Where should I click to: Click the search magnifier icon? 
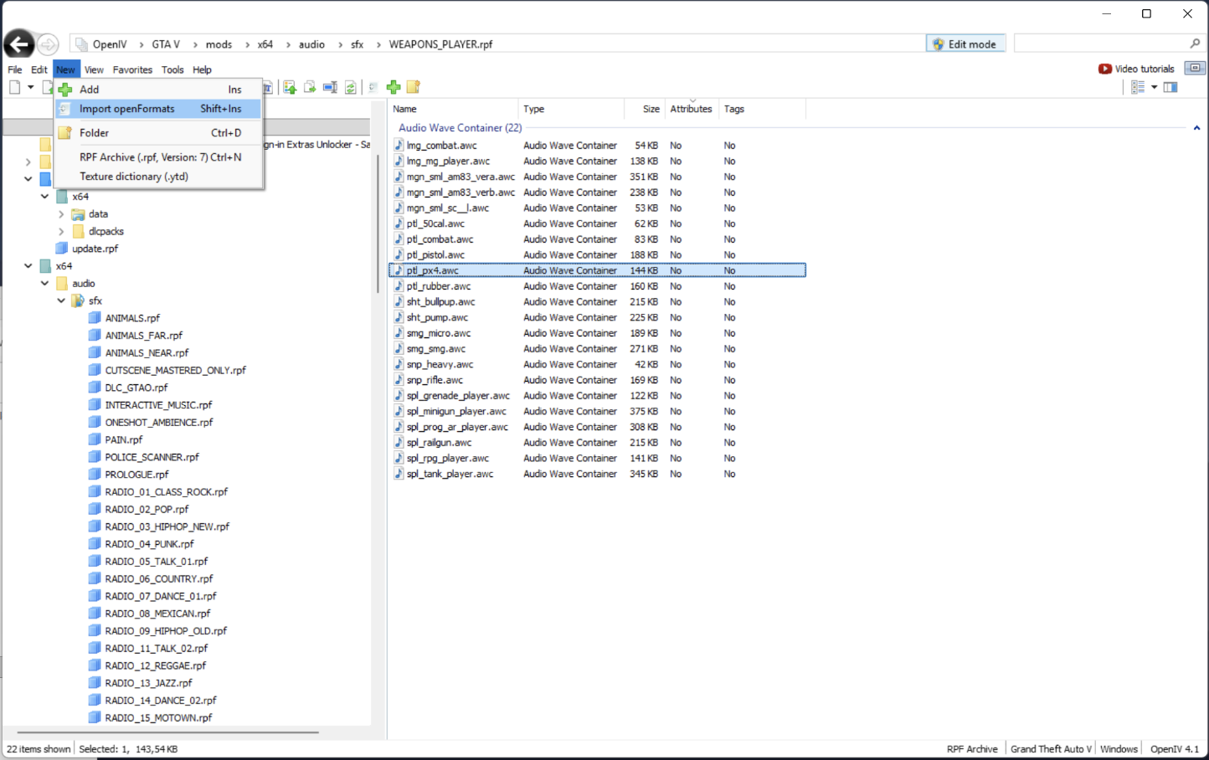(1195, 44)
